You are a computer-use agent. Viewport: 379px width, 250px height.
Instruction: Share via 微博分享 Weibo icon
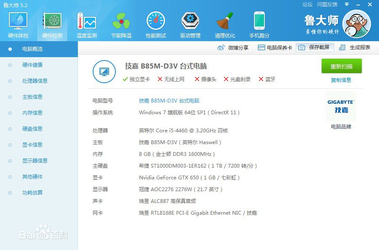coord(233,47)
